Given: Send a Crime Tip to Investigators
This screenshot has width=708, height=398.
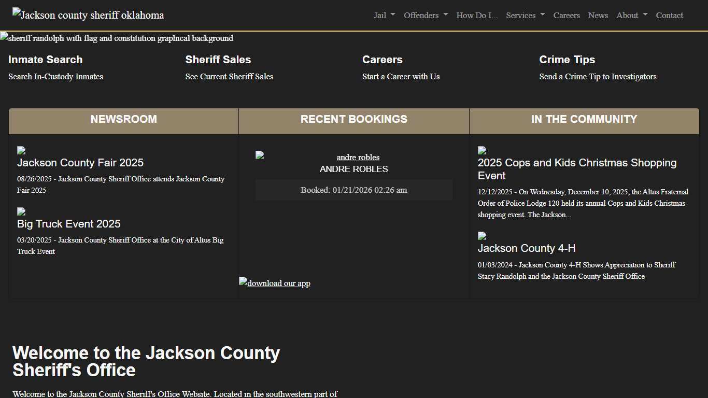Looking at the screenshot, I should point(598,76).
